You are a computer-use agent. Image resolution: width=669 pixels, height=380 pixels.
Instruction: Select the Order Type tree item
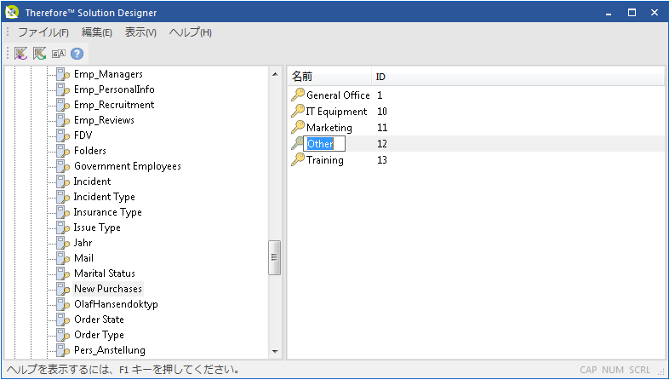click(x=99, y=335)
